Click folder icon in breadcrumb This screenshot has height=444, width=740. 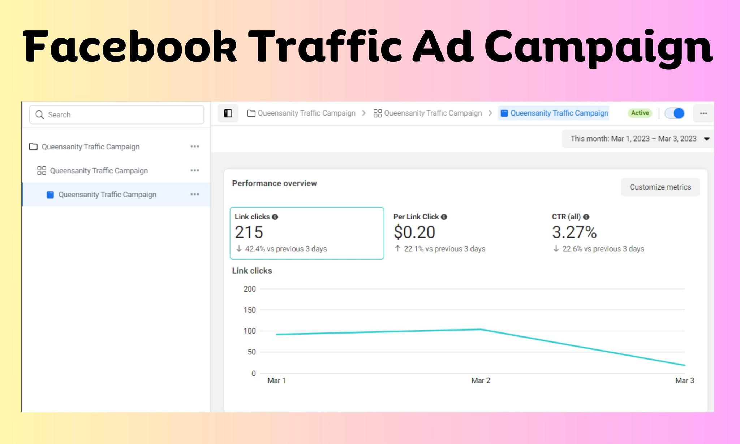point(251,113)
